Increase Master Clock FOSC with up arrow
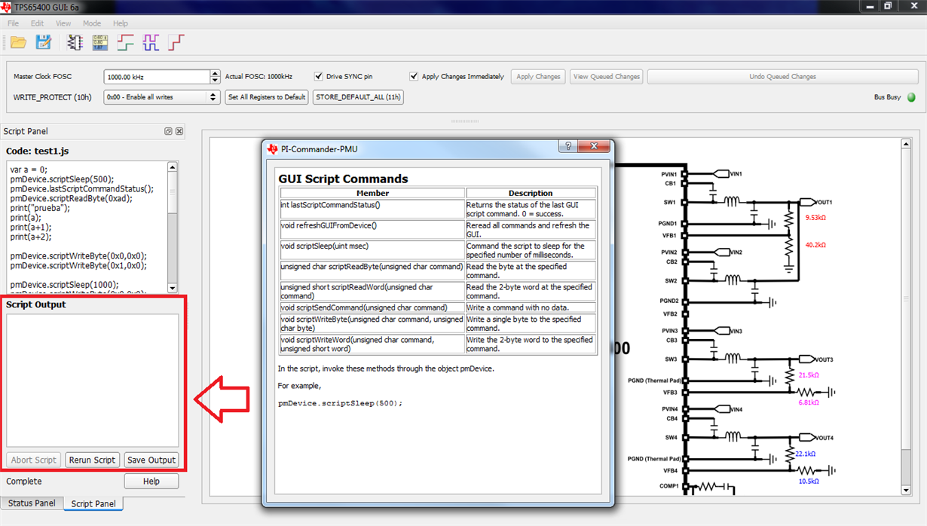 coord(216,73)
